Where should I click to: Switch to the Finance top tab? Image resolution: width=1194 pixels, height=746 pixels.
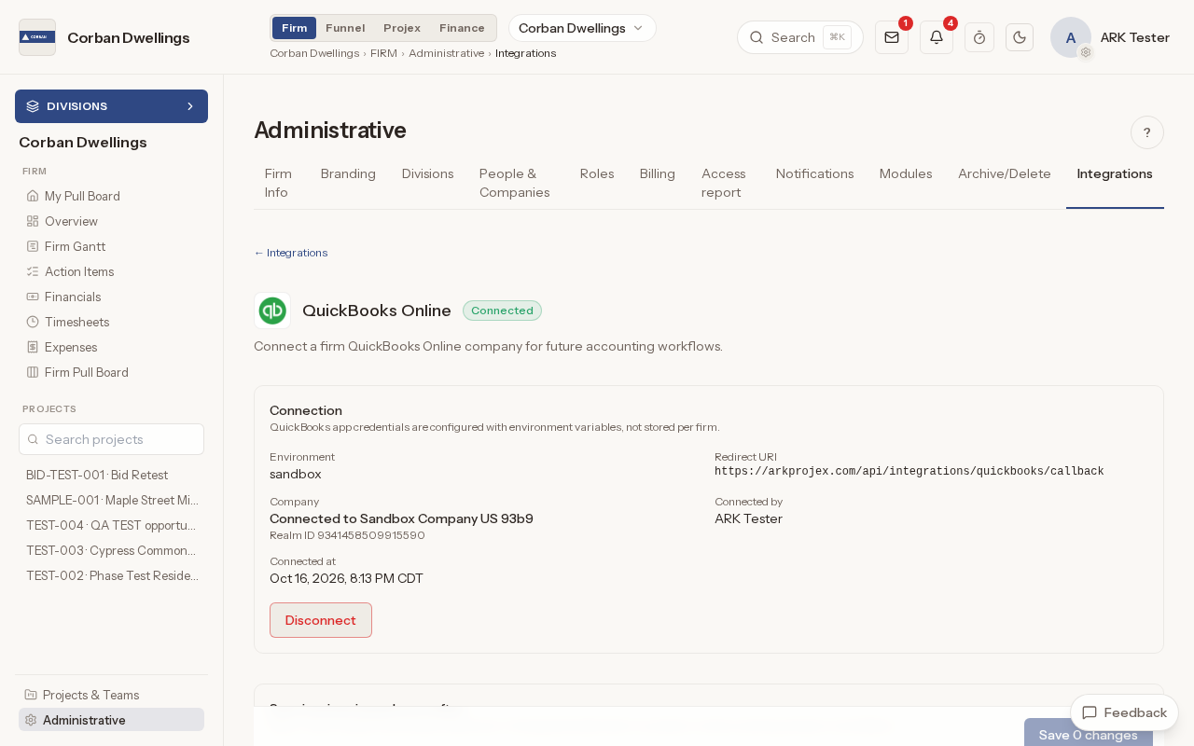point(462,28)
